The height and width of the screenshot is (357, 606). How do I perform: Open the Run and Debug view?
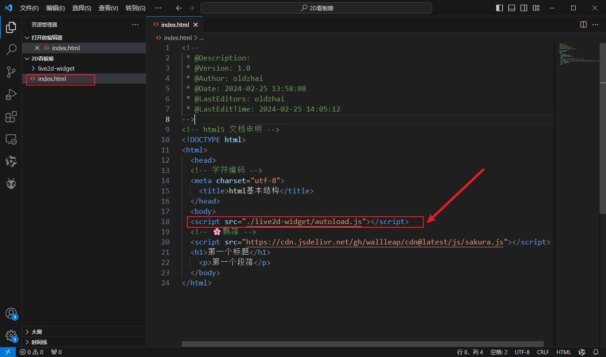11,94
